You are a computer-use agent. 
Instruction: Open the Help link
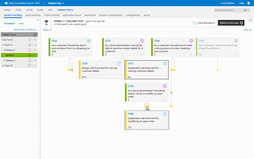(241, 3)
